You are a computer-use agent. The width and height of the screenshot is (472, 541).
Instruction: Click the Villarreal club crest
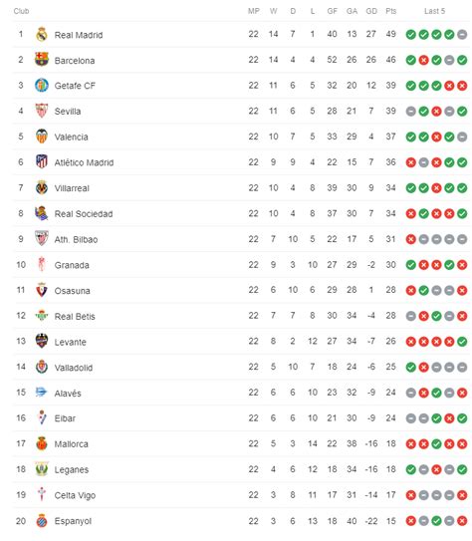42,187
